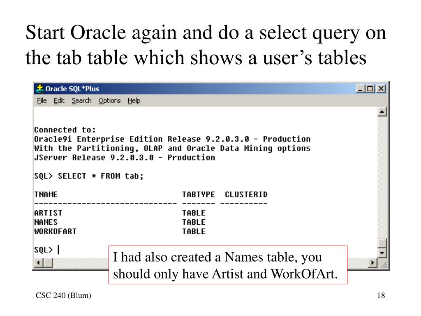Image resolution: width=421 pixels, height=316 pixels.
Task: Open the Edit menu
Action: [x=59, y=100]
